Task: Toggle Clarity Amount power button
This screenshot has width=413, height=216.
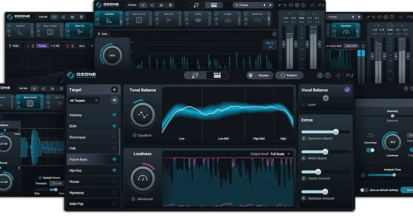Action: coord(303,178)
